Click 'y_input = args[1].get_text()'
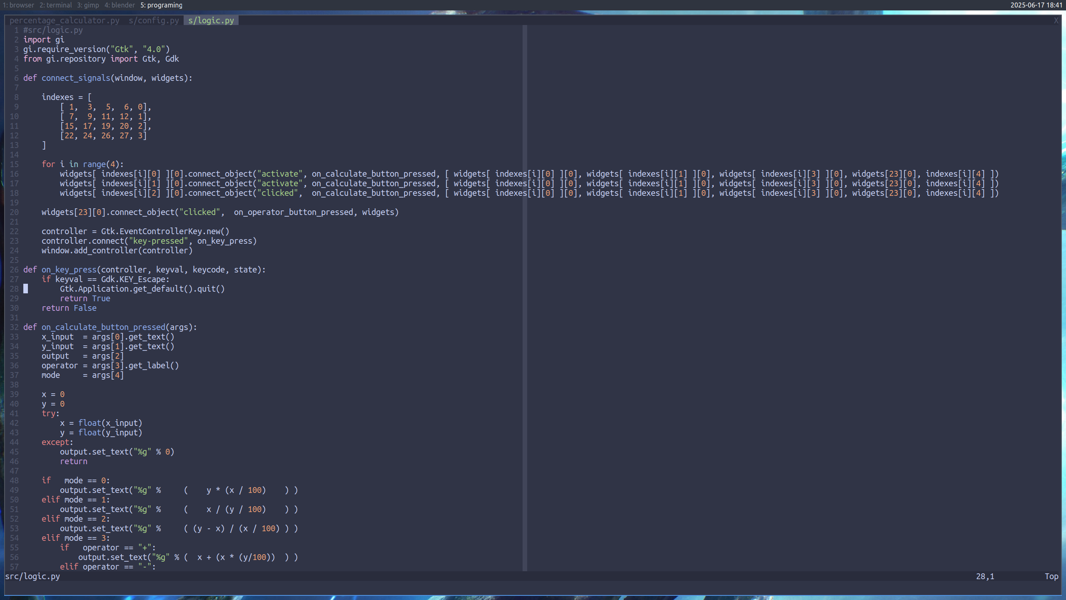Viewport: 1066px width, 600px height. pyautogui.click(x=108, y=346)
